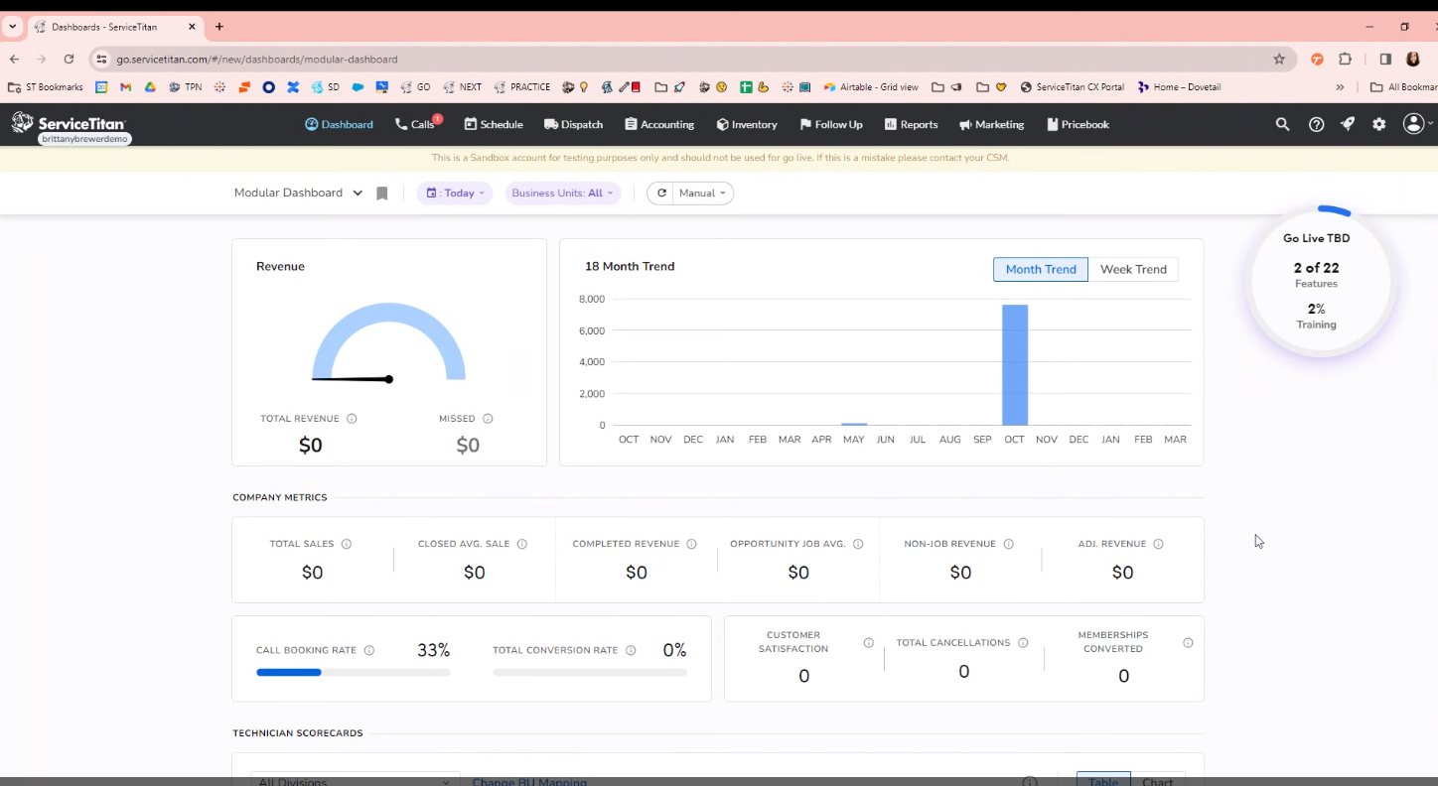Open the Manual refresh dropdown

point(690,194)
